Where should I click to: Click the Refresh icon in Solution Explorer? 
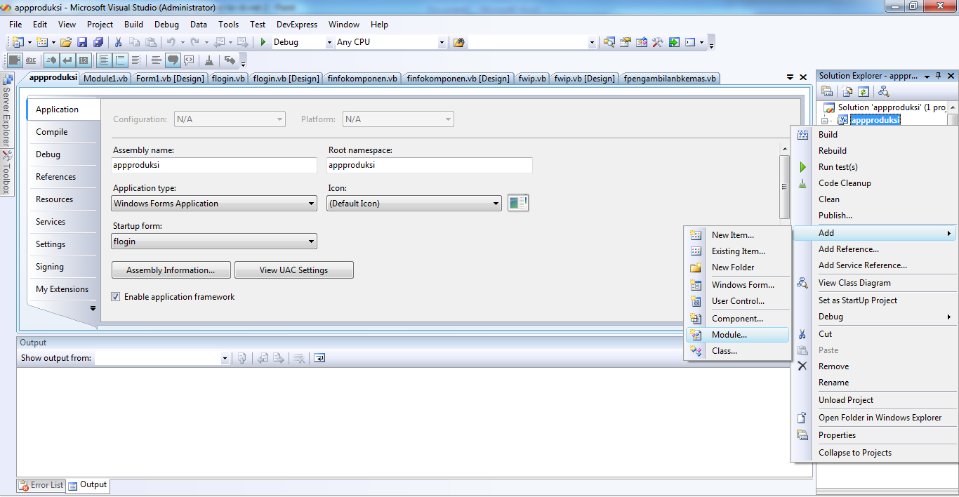point(864,91)
